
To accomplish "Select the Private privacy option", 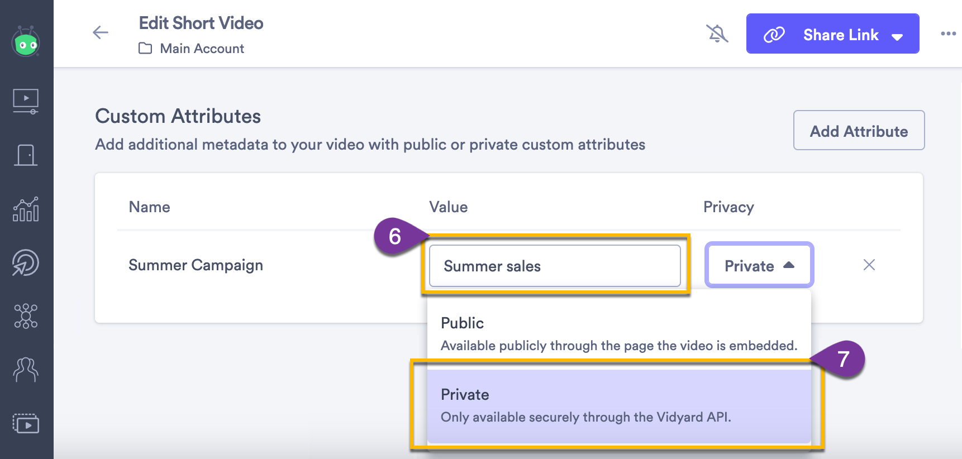I will 619,405.
